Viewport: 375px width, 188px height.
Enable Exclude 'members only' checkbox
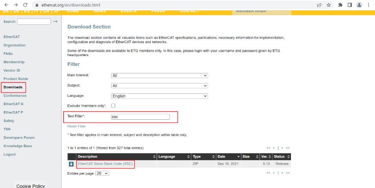(x=113, y=106)
